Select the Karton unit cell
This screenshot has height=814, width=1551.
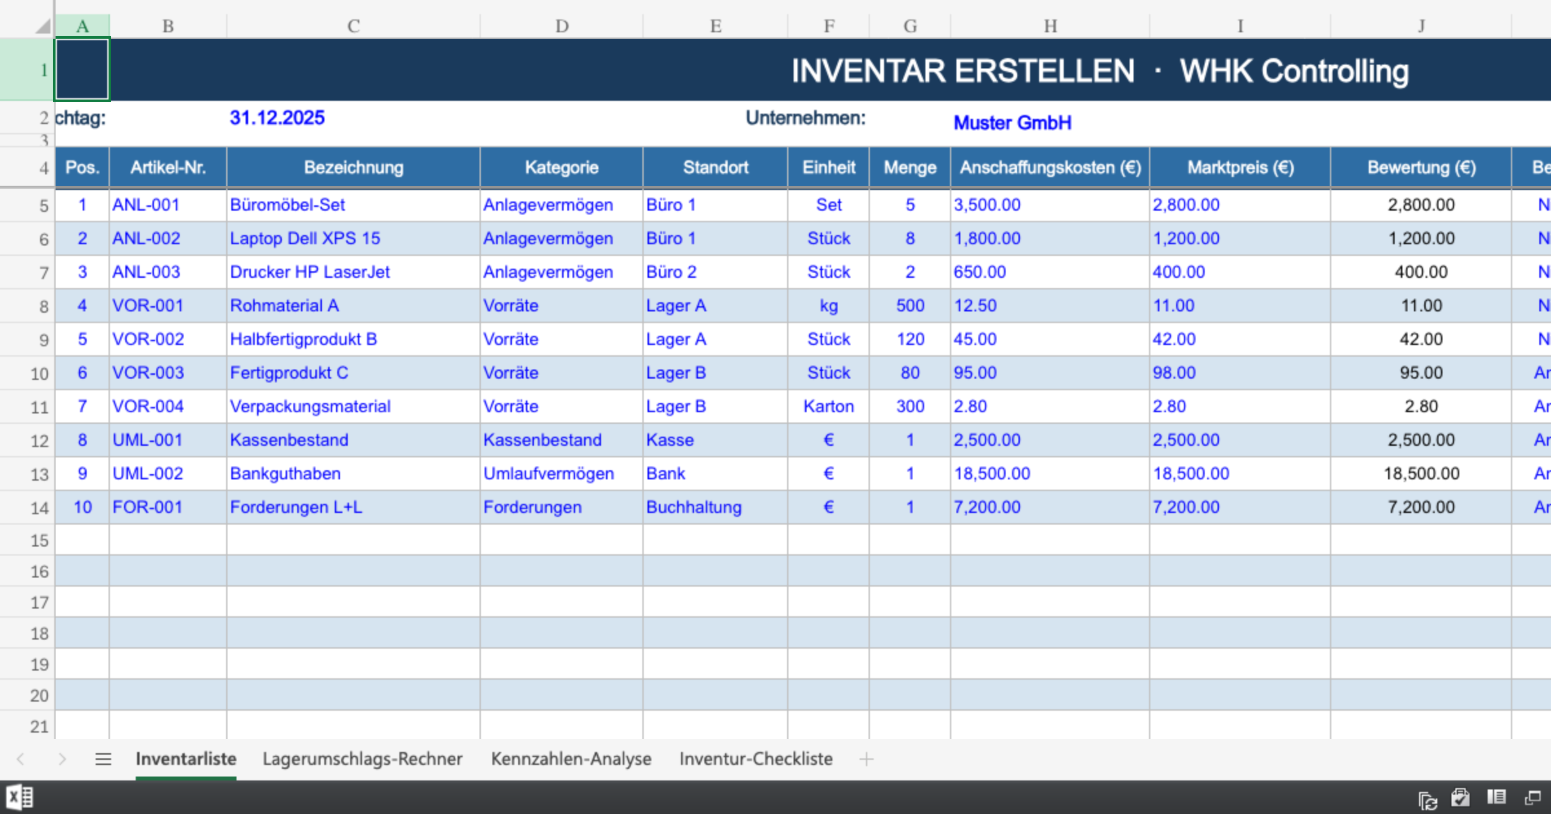(828, 406)
